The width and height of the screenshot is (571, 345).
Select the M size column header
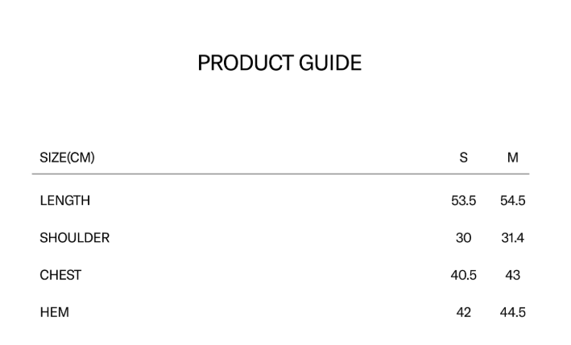(x=513, y=158)
